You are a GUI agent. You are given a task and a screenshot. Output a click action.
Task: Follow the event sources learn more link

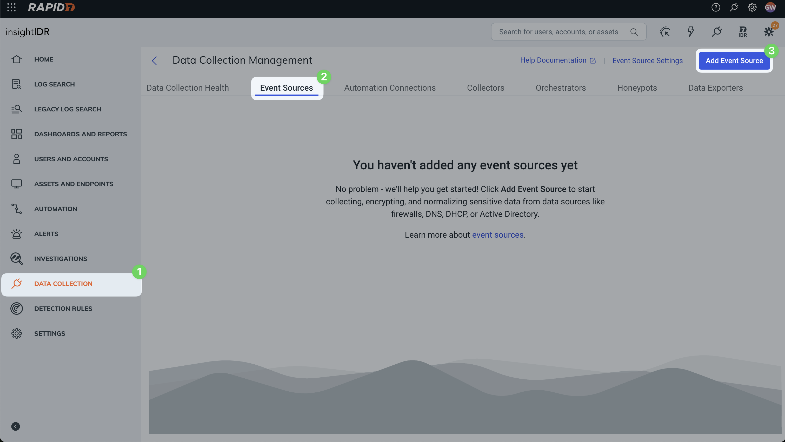click(x=498, y=235)
